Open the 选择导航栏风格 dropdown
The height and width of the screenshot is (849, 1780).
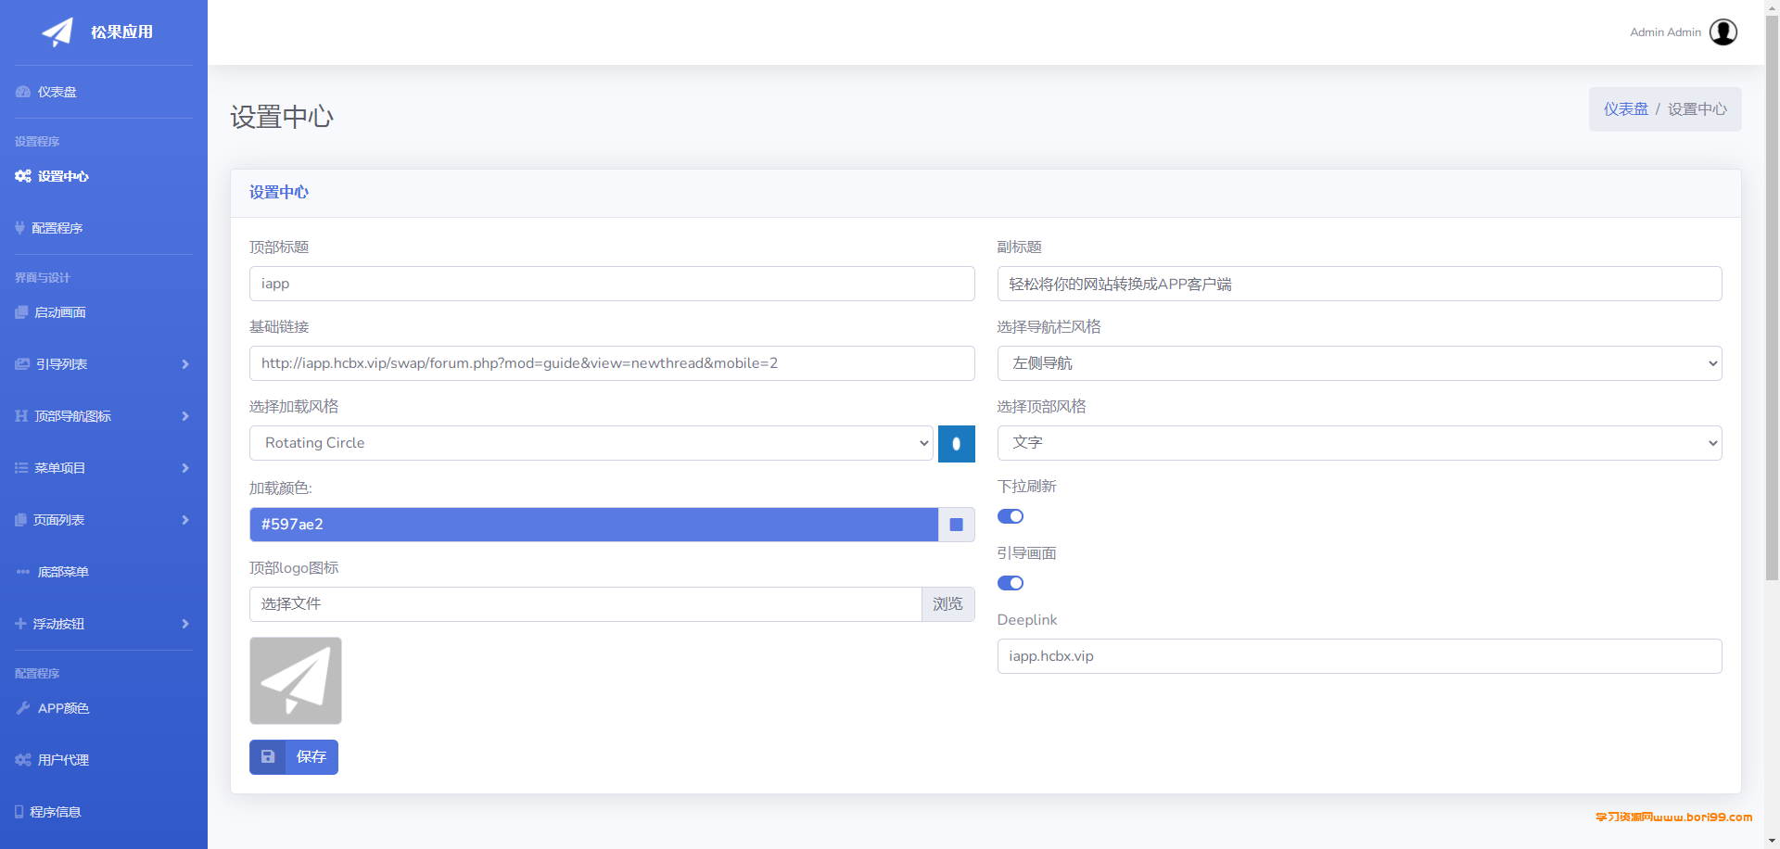pyautogui.click(x=1359, y=363)
